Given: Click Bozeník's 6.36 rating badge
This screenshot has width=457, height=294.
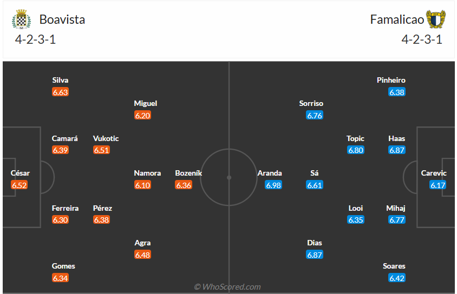Looking at the screenshot, I should click(x=184, y=185).
